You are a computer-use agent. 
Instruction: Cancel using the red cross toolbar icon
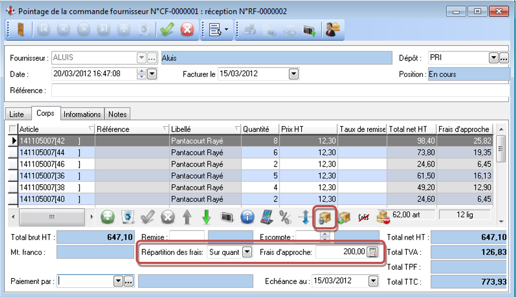[187, 30]
